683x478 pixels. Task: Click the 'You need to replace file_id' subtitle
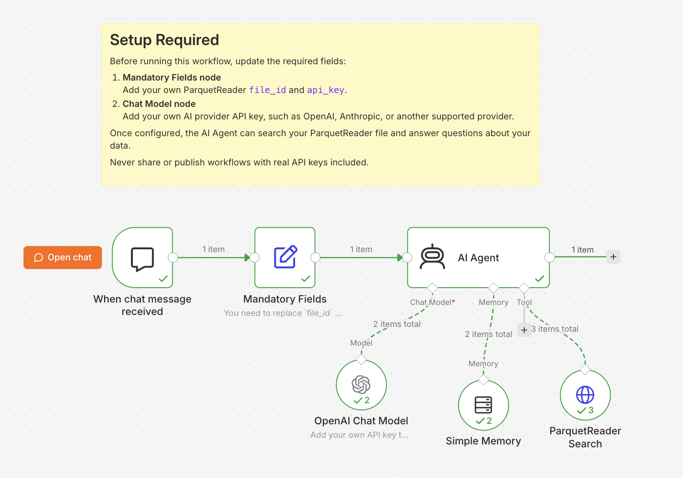pos(283,313)
